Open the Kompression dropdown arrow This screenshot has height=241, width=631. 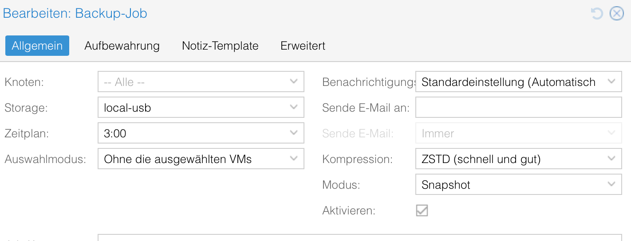click(x=611, y=159)
